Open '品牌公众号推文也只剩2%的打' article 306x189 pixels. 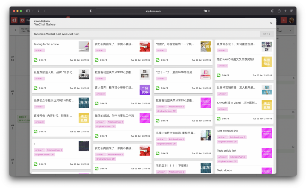point(54,100)
